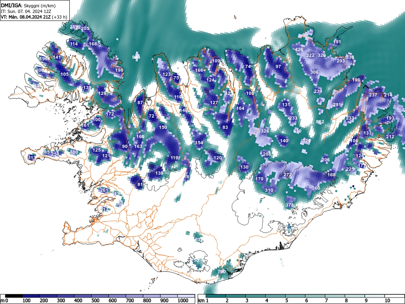Click the visibility value '198' on the map
This screenshot has width=405, height=304.
pyautogui.click(x=119, y=70)
